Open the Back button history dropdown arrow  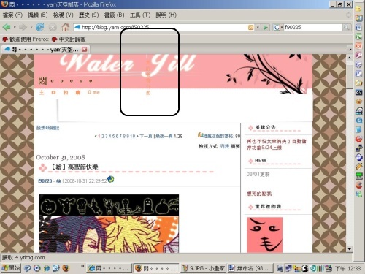(x=15, y=27)
